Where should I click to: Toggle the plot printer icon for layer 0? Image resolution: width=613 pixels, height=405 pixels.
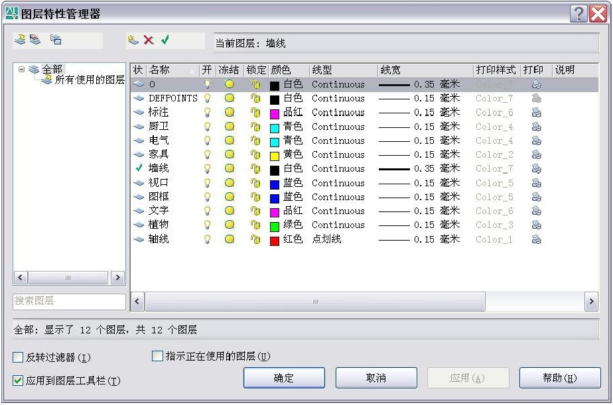(x=536, y=84)
